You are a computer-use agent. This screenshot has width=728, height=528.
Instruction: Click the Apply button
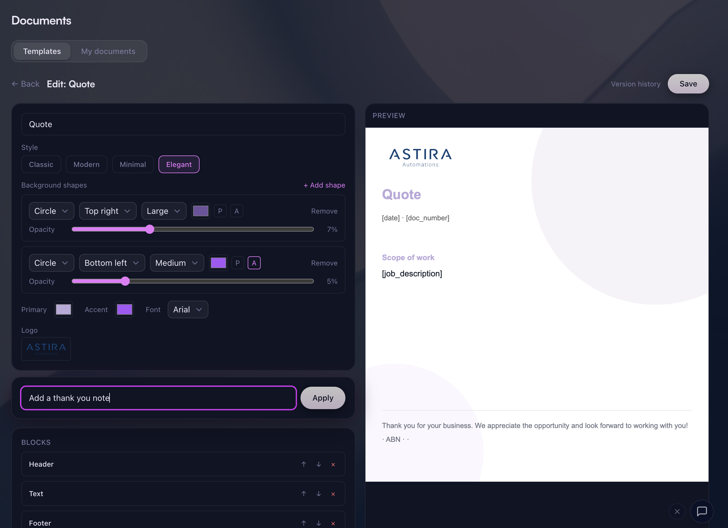[323, 398]
